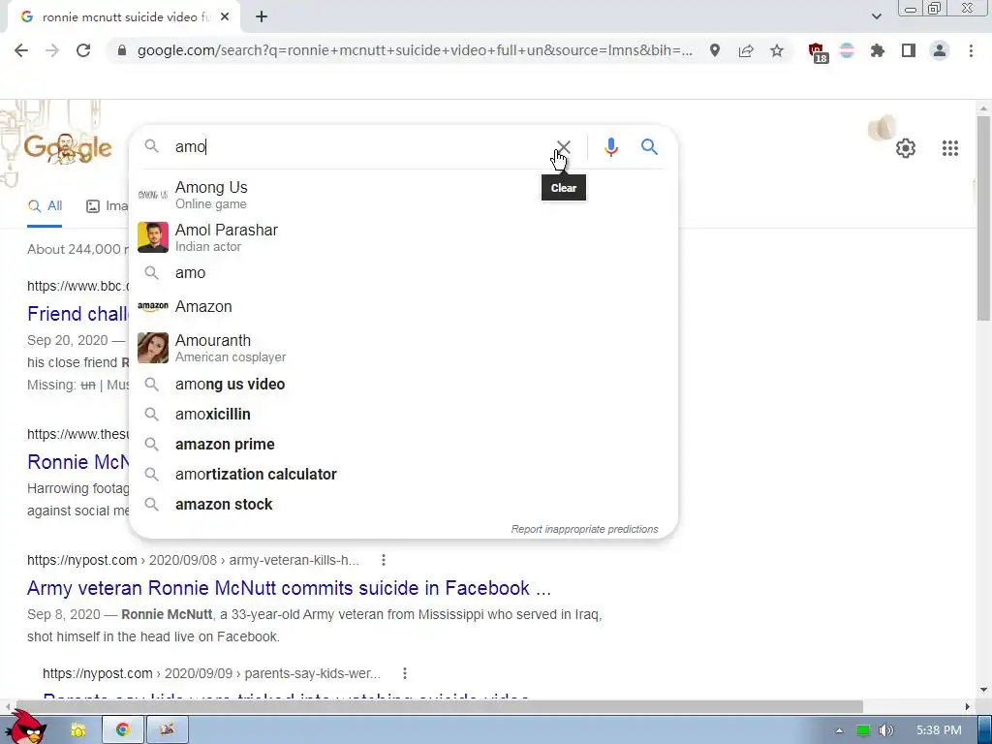
Task: Choose 'amazon stock' suggestion
Action: pos(403,504)
